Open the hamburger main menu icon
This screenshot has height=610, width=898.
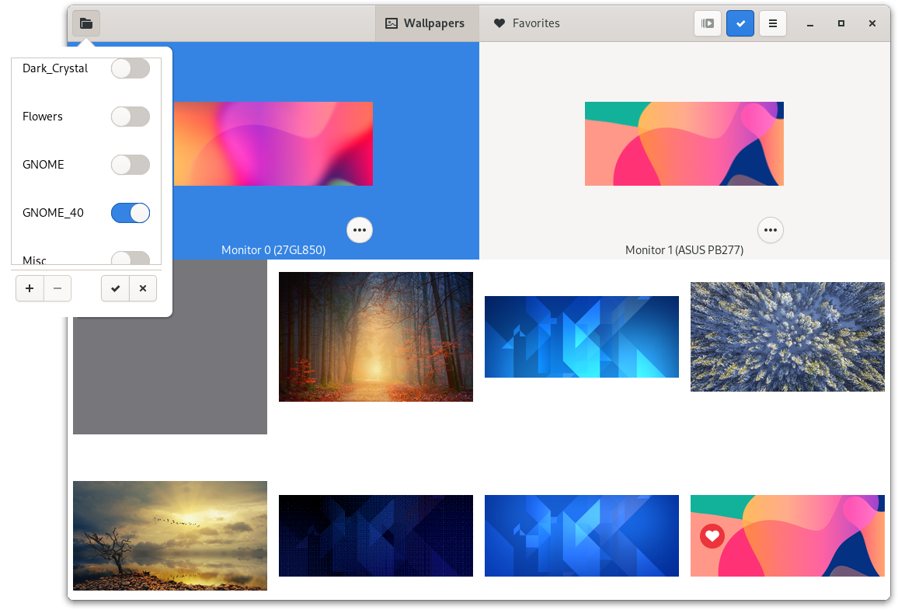pyautogui.click(x=773, y=23)
